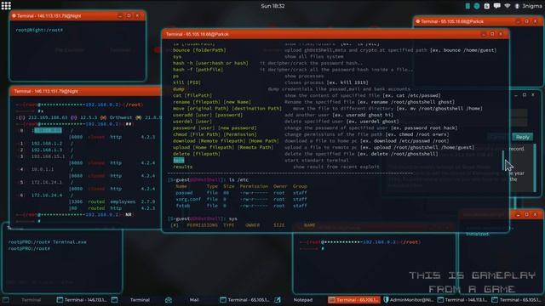Viewport: 545px width, 306px height.
Task: Click the 'root@PRO:/root# Terminal.exe' line
Action: (x=48, y=242)
